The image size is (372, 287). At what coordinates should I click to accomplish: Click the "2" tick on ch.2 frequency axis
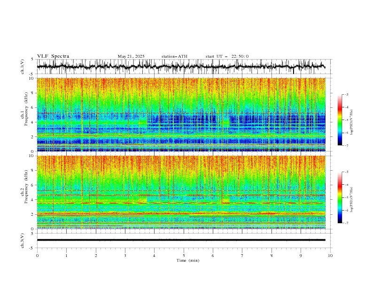[x=32, y=214]
